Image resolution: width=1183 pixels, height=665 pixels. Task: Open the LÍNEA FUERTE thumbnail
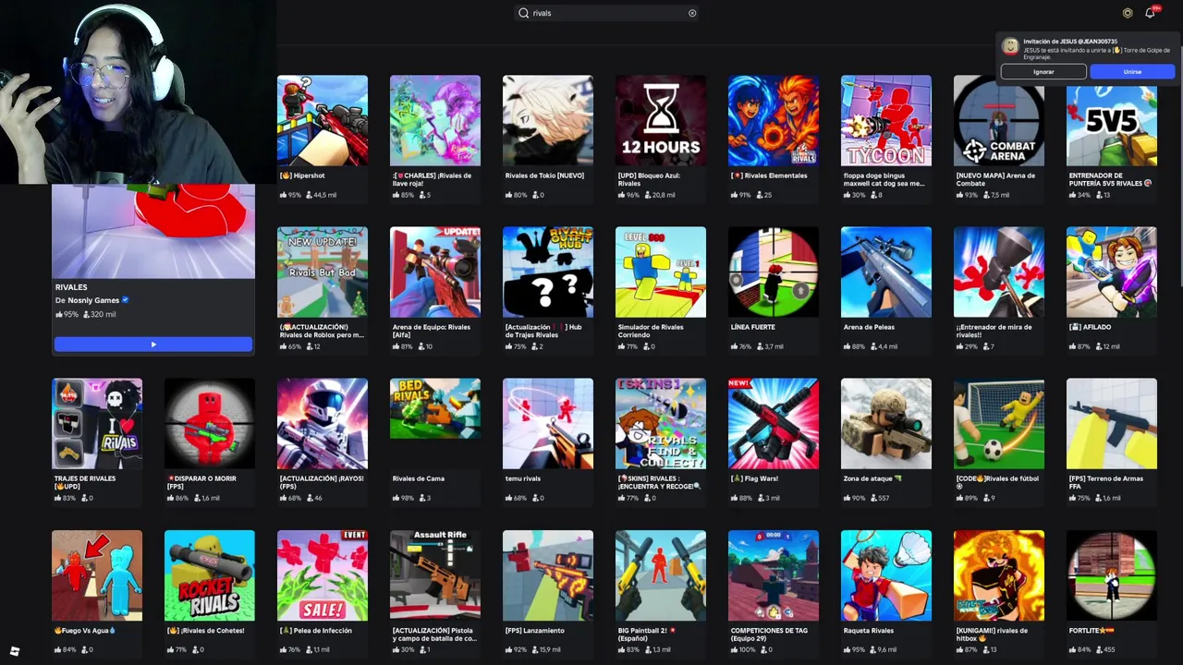coord(774,272)
